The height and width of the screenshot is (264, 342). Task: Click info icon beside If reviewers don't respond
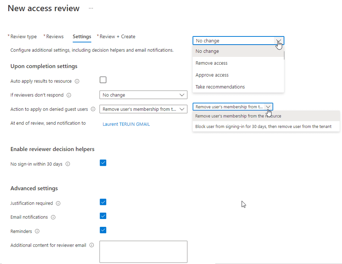click(69, 95)
